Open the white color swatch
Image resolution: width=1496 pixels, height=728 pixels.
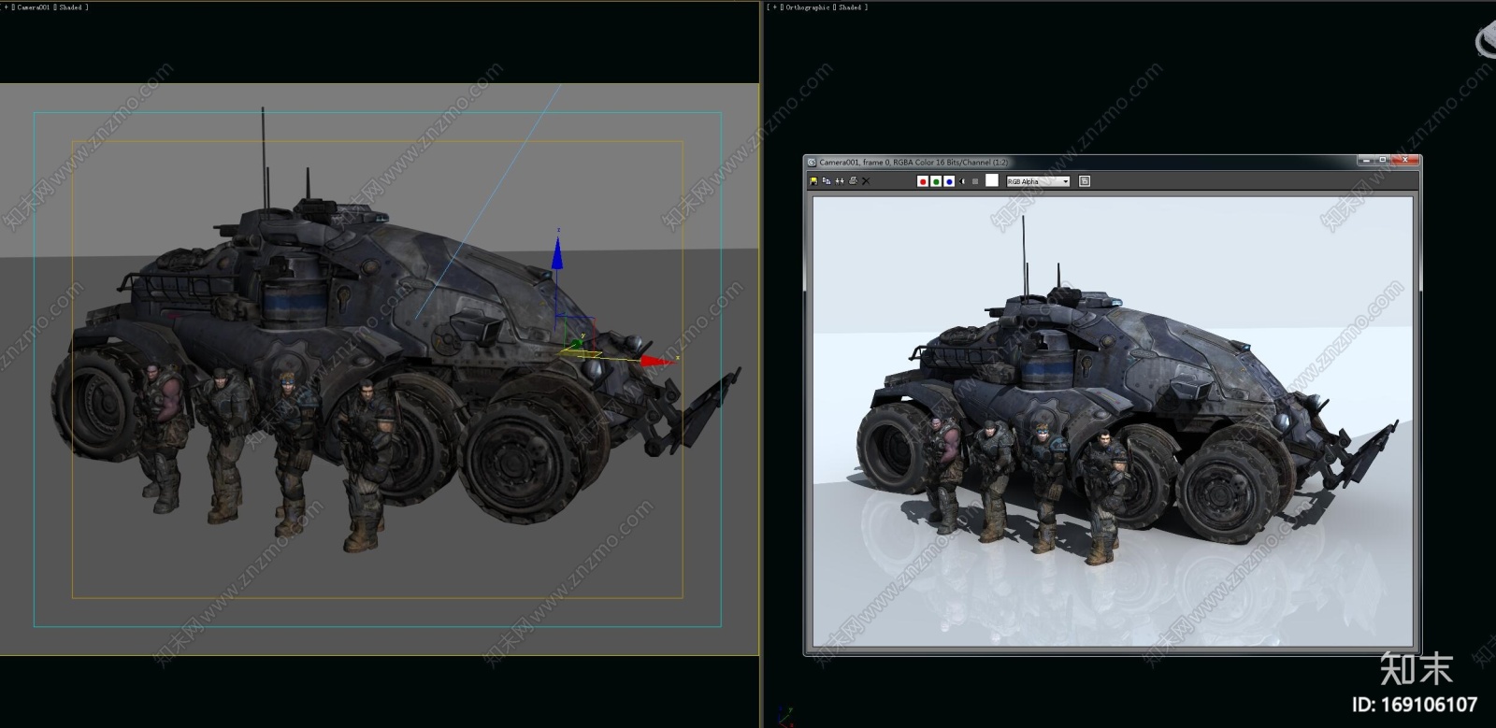992,180
